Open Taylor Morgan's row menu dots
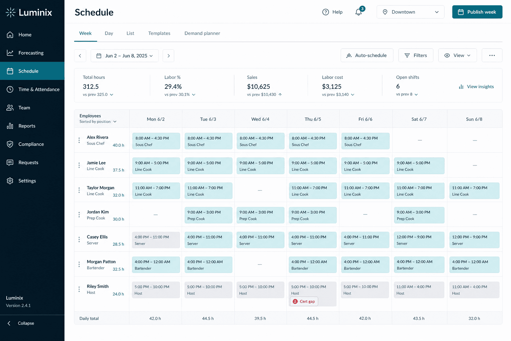 (x=79, y=190)
